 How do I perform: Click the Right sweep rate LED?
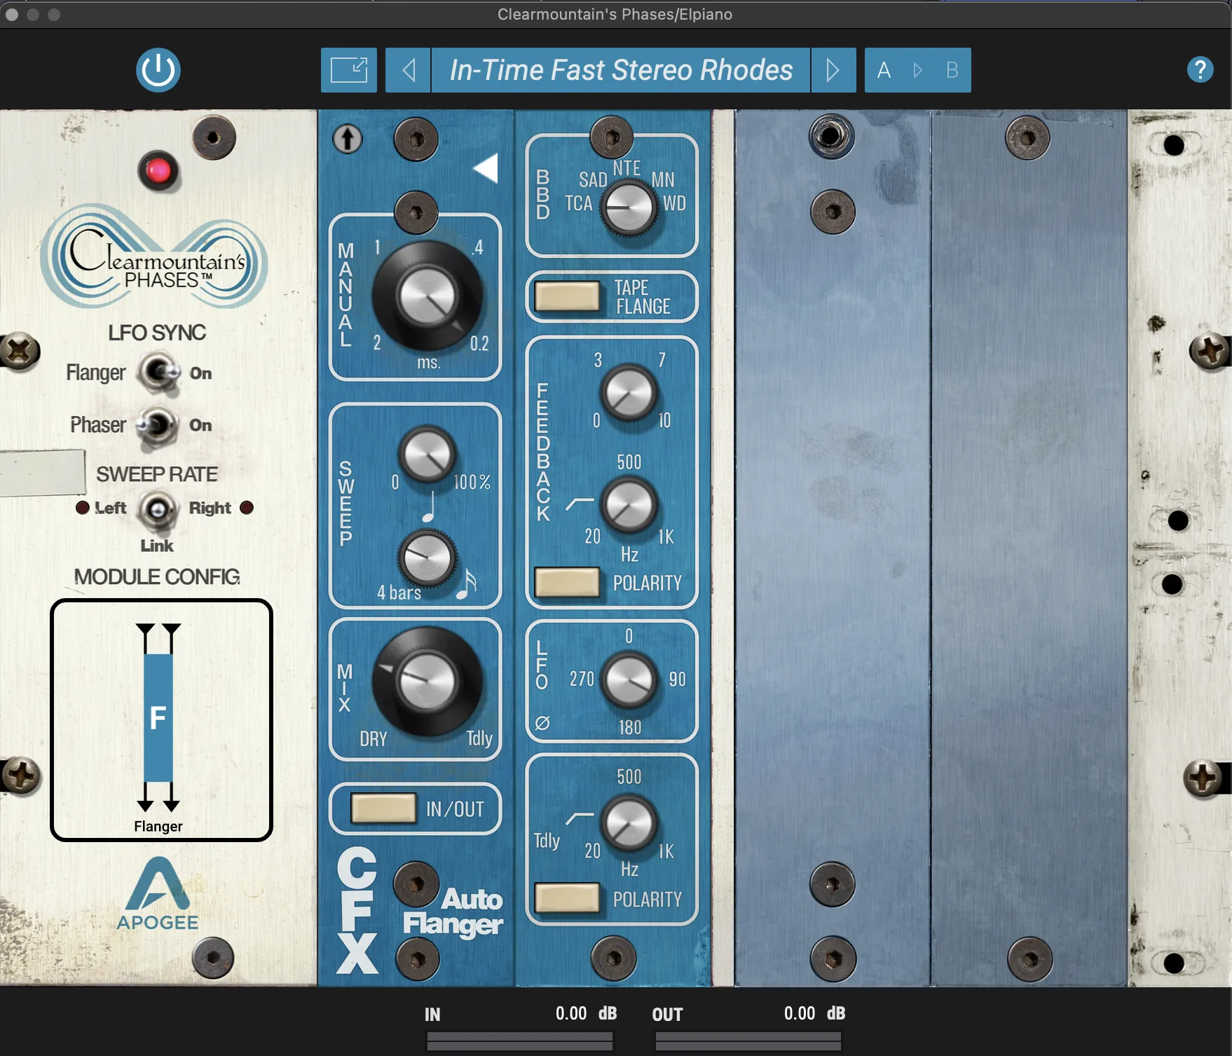coord(247,508)
